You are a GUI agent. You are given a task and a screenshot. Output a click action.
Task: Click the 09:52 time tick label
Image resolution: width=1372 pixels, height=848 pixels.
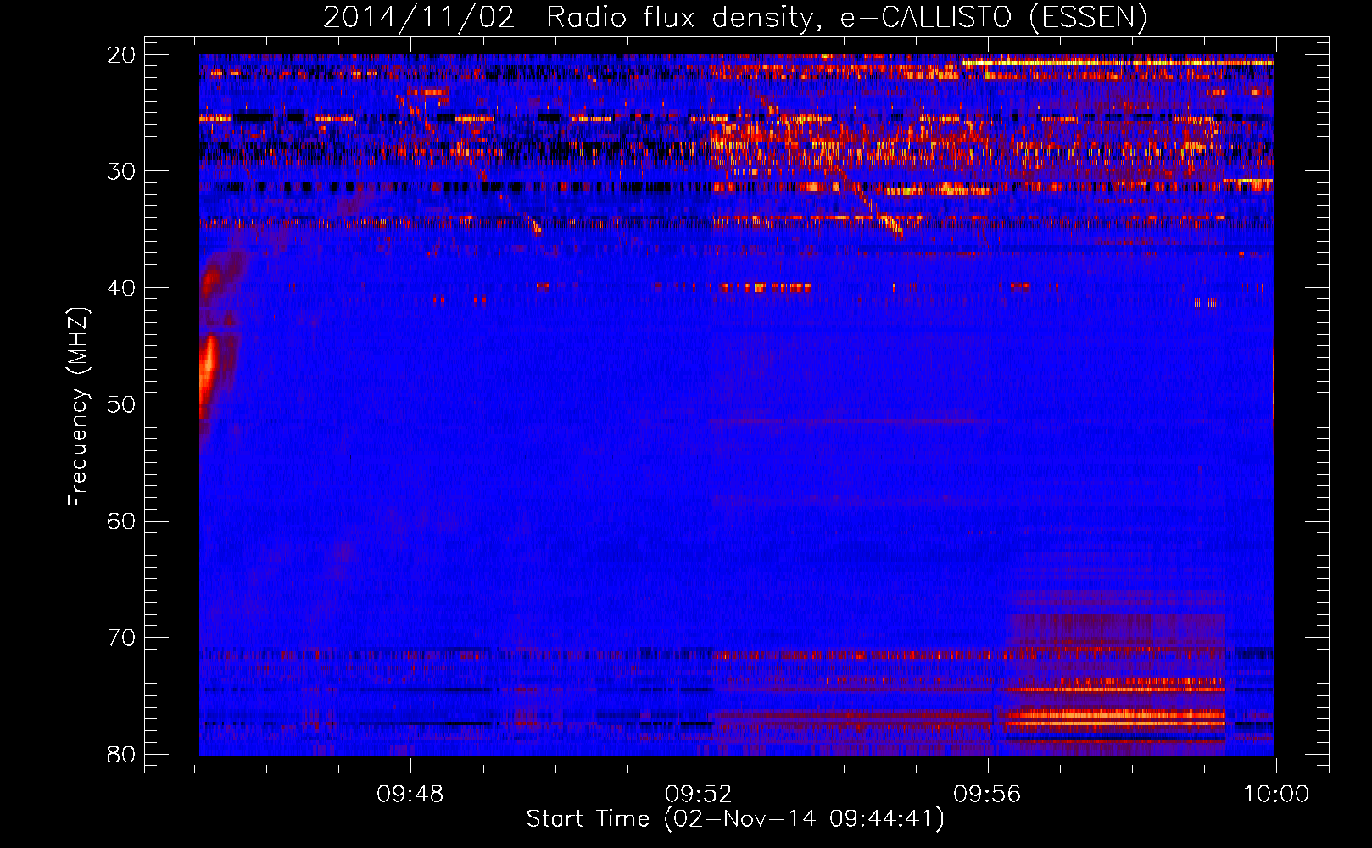[699, 795]
